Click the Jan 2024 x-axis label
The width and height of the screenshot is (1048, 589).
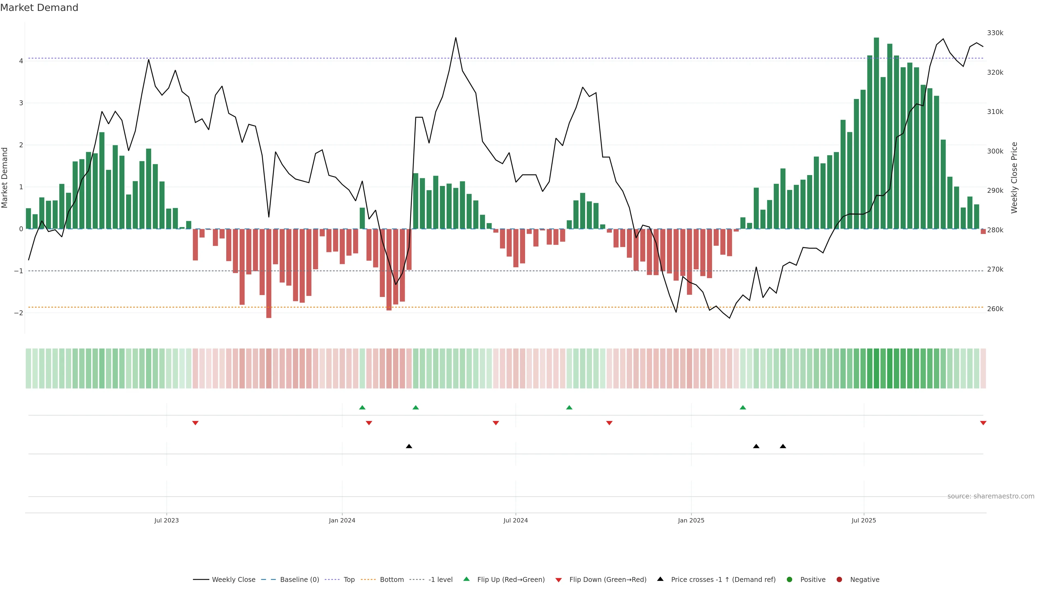pyautogui.click(x=342, y=520)
